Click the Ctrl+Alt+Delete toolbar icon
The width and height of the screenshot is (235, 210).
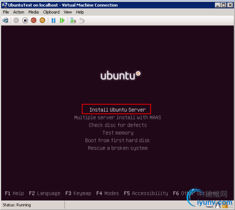pyautogui.click(x=6, y=20)
